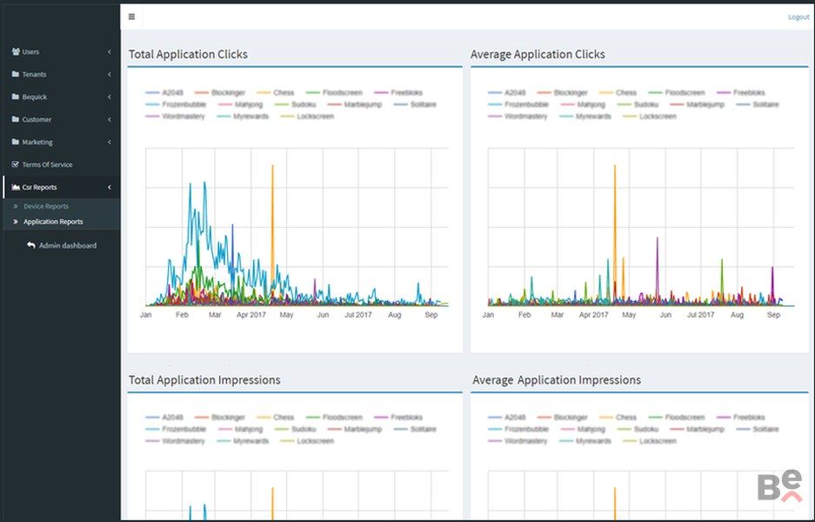
Task: Hide Solitaire series in Average Application Impressions
Action: [x=758, y=429]
